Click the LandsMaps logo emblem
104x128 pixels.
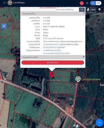point(10,3)
